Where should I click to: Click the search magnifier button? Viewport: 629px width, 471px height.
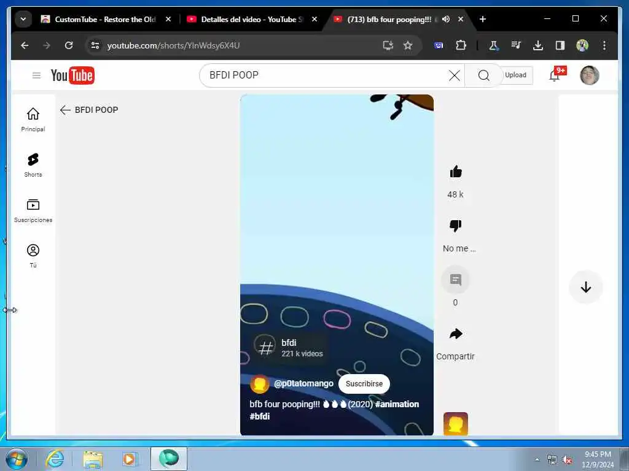483,75
